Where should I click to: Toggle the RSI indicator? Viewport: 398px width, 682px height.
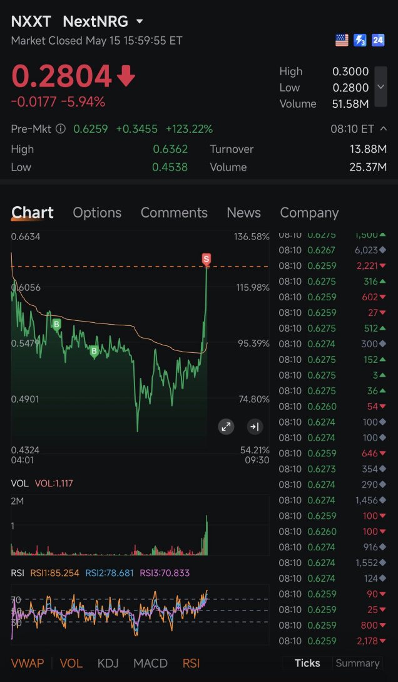[x=191, y=663]
